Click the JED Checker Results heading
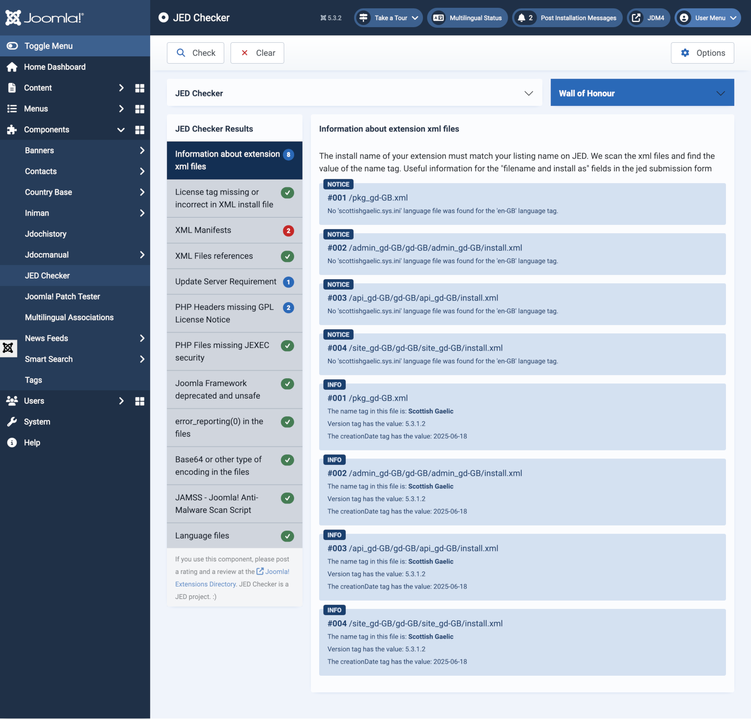The width and height of the screenshot is (751, 719). (x=214, y=129)
